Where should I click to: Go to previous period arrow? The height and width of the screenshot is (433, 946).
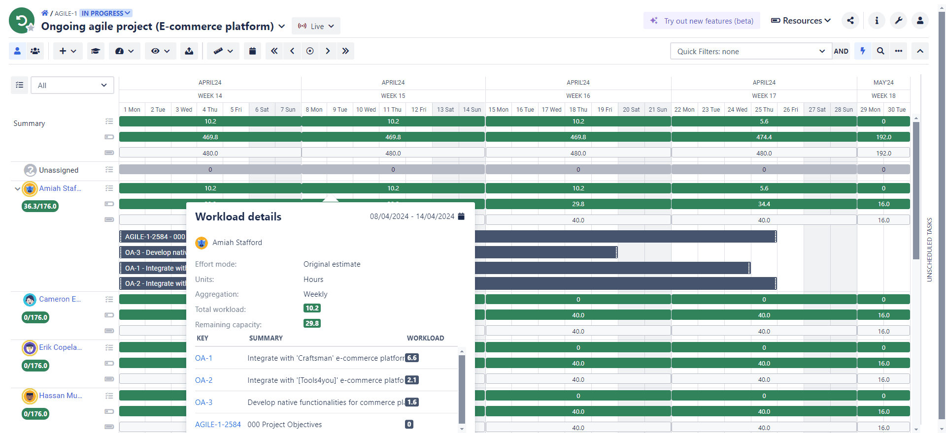(292, 51)
